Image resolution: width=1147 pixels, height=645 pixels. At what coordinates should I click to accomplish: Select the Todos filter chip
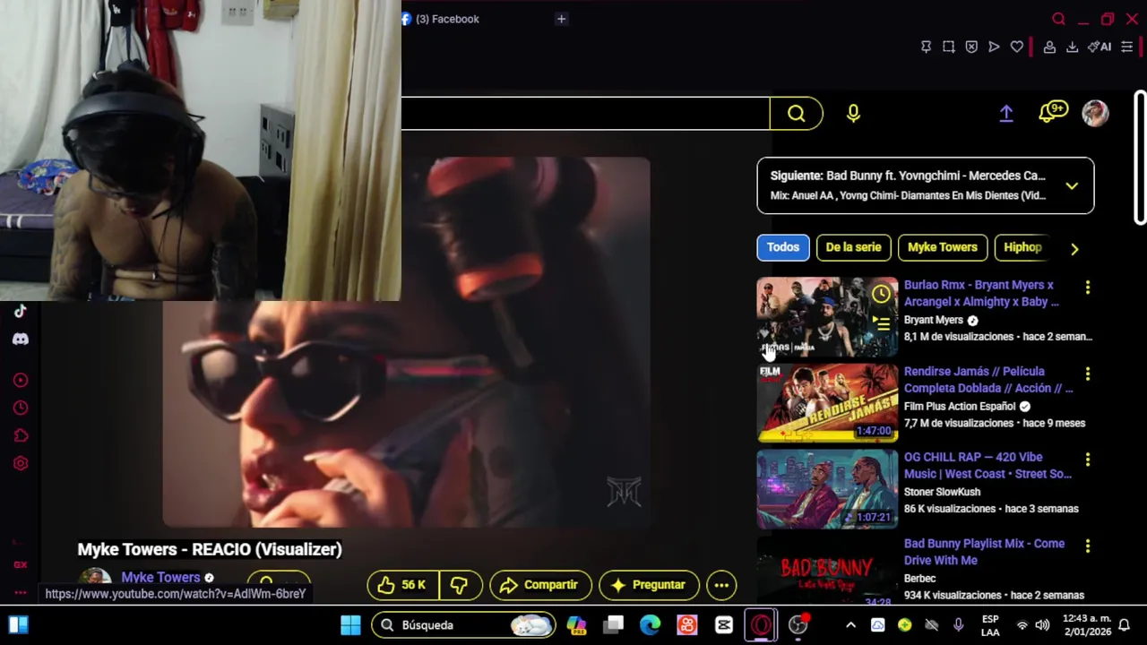[x=782, y=247]
